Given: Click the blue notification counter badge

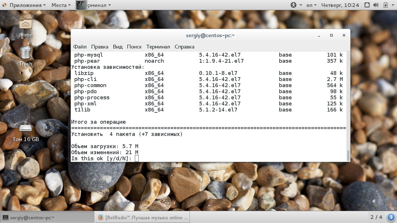Looking at the screenshot, I should point(391,217).
